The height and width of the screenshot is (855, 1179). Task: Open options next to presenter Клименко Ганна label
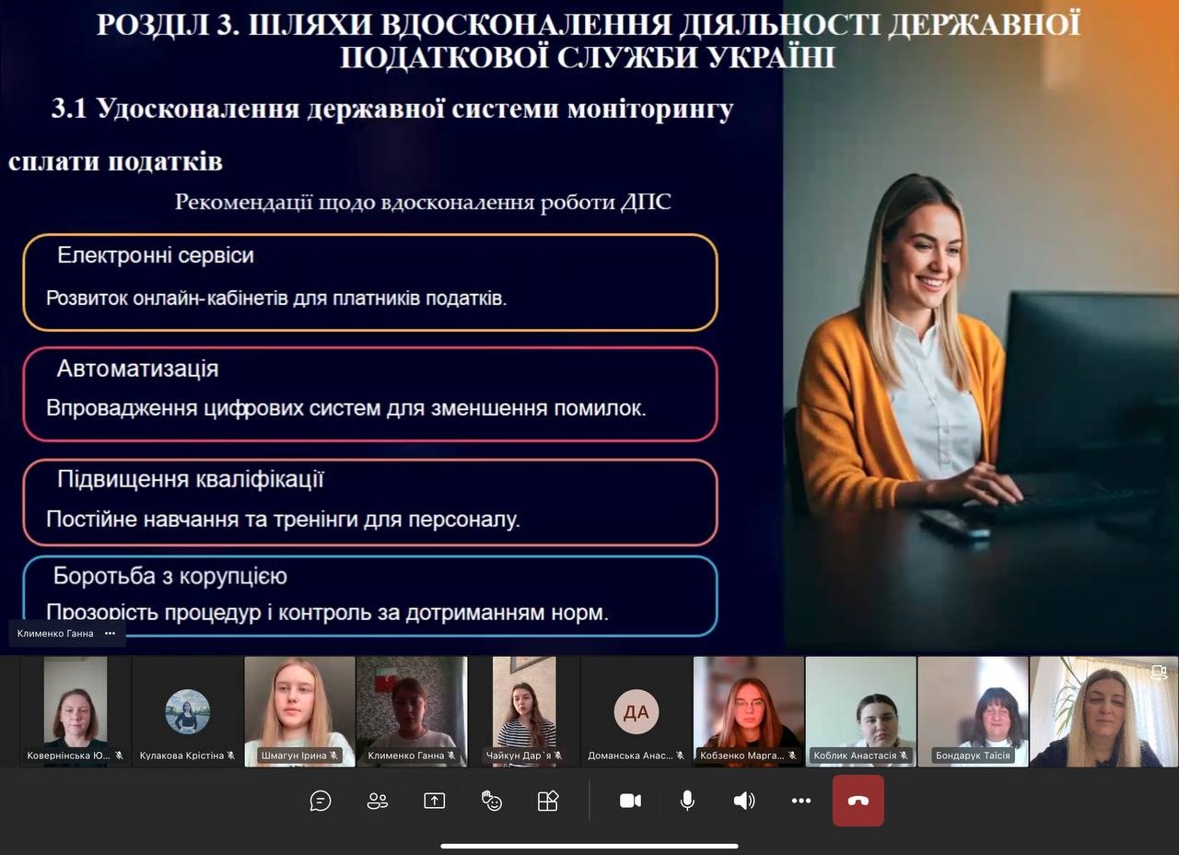pos(111,633)
